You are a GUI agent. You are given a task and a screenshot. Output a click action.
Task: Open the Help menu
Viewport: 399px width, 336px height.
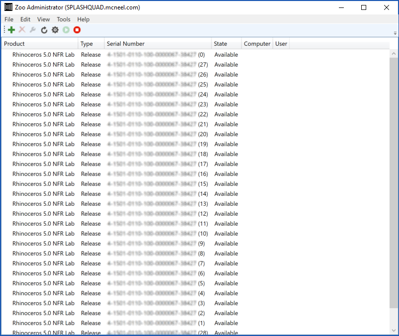tap(83, 19)
